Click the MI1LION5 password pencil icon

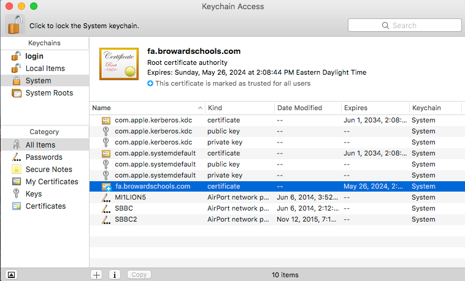pyautogui.click(x=106, y=198)
